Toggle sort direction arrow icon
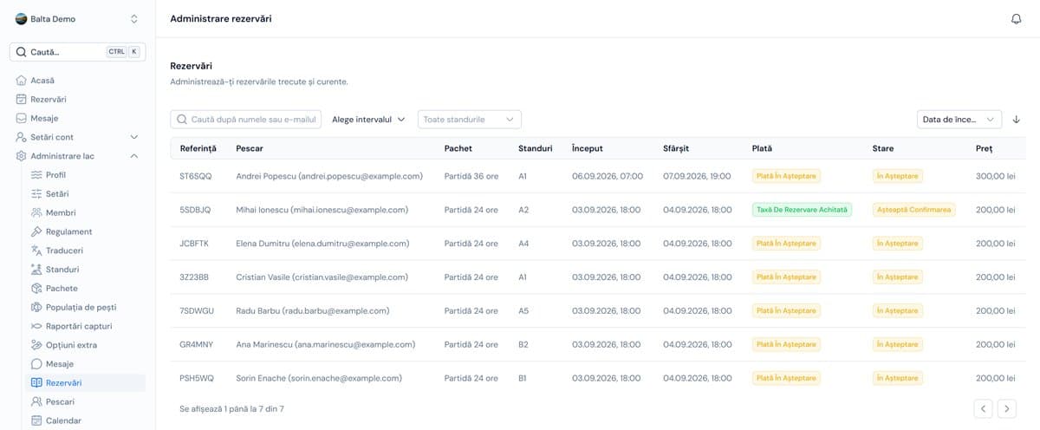The width and height of the screenshot is (1040, 430). (x=1017, y=120)
